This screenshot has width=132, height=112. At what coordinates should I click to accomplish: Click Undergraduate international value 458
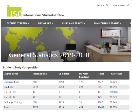[35, 82]
